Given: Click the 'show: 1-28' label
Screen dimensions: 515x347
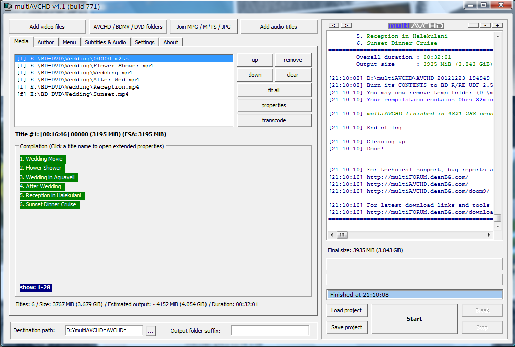Looking at the screenshot, I should tap(36, 288).
